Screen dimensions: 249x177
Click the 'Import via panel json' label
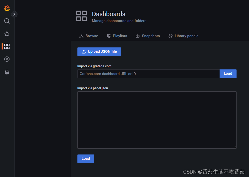point(93,88)
